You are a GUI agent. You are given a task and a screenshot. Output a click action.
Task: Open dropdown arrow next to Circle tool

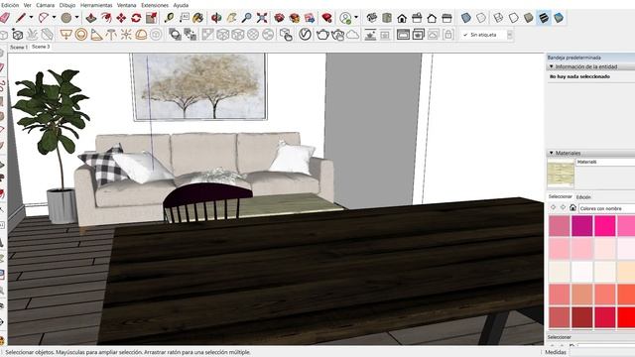tap(76, 18)
